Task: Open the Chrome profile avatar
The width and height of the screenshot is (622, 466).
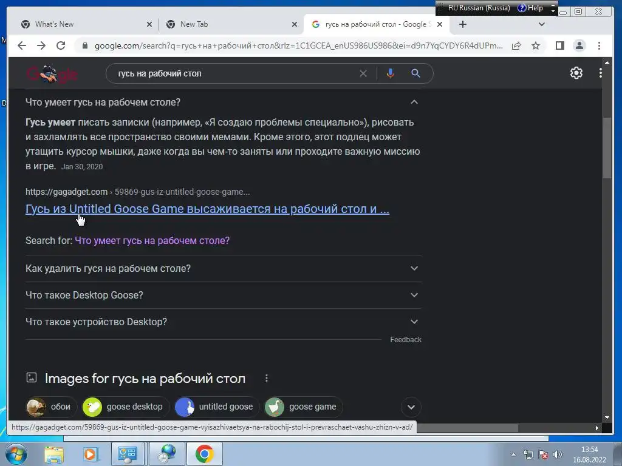Action: pos(579,46)
